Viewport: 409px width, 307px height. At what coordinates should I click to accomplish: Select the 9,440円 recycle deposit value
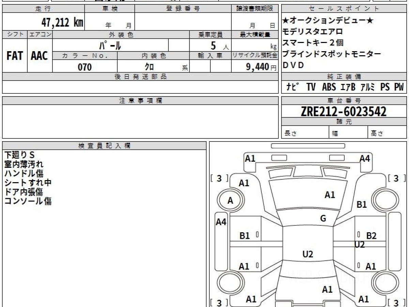click(261, 67)
